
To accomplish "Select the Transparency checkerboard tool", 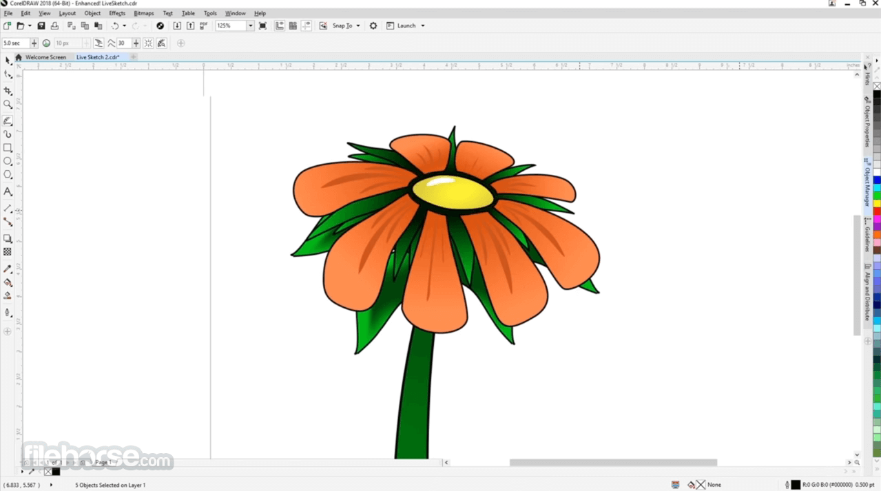I will [8, 252].
